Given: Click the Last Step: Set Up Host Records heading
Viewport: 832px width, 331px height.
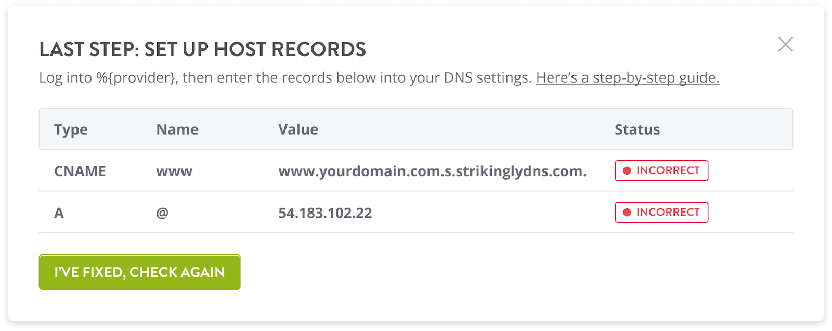Looking at the screenshot, I should coord(203,49).
